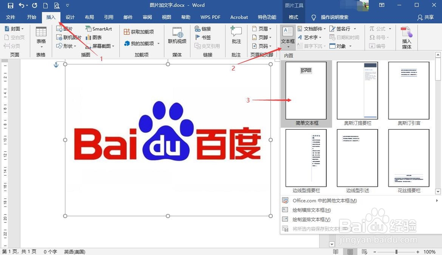
Task: Open the 屏幕截图 screenshot dropdown
Action: tap(100, 46)
